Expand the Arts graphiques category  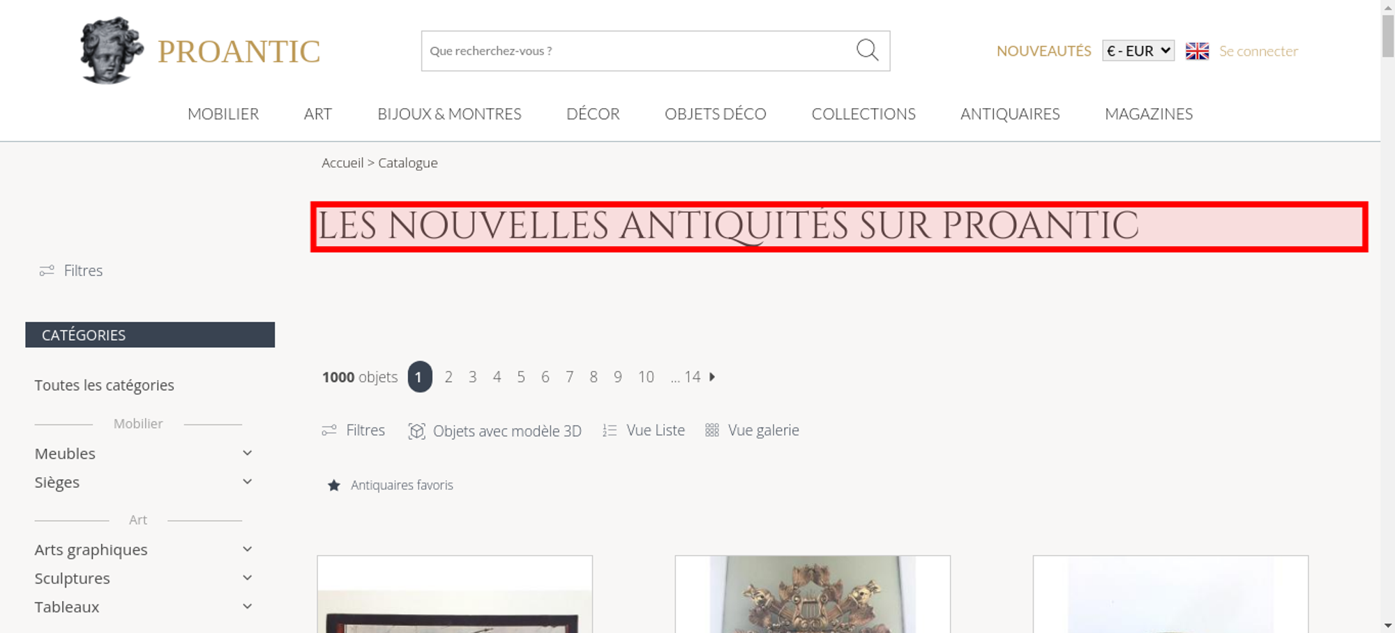(247, 549)
